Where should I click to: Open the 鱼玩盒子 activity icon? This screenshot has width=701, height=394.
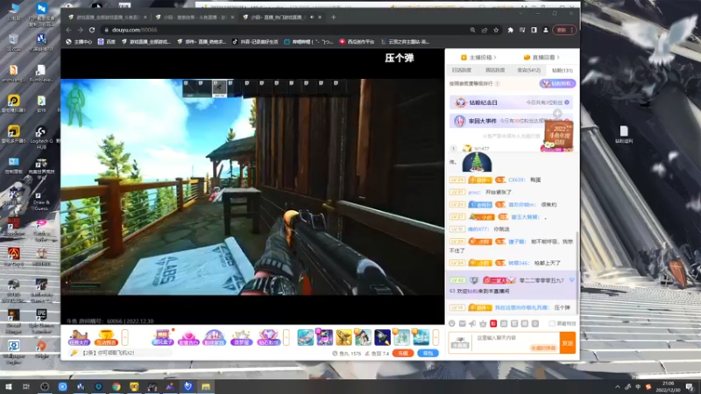pyautogui.click(x=163, y=337)
